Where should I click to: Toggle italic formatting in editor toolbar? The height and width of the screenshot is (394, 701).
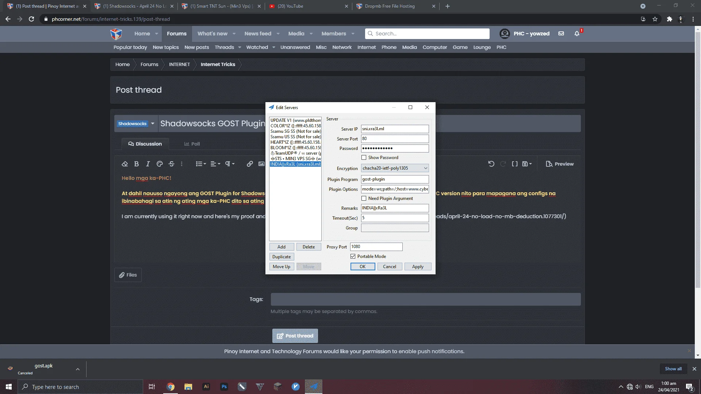148,164
